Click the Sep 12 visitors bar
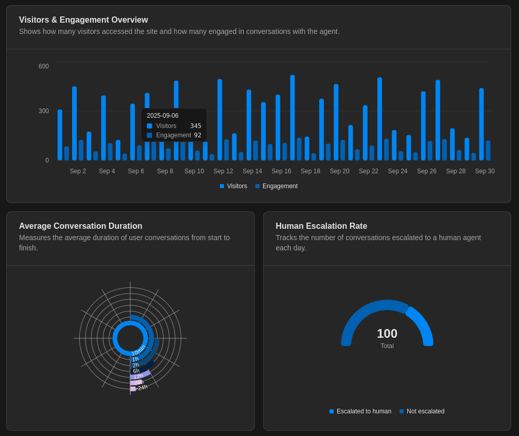519x436 pixels. [220, 120]
